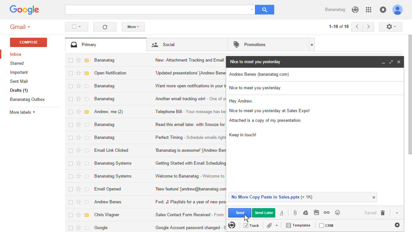
Task: Click Bananatag attachment tracking paperclip icon
Action: pyautogui.click(x=269, y=225)
